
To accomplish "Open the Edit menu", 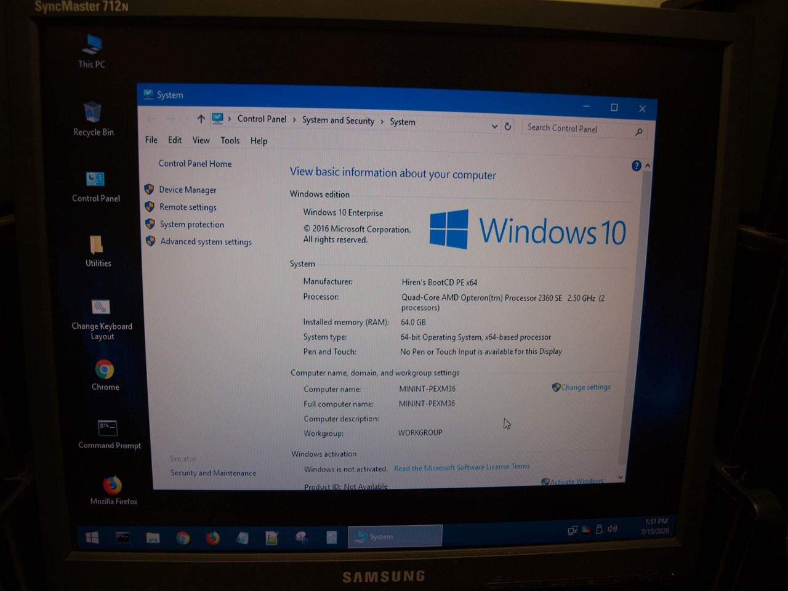I will (175, 140).
